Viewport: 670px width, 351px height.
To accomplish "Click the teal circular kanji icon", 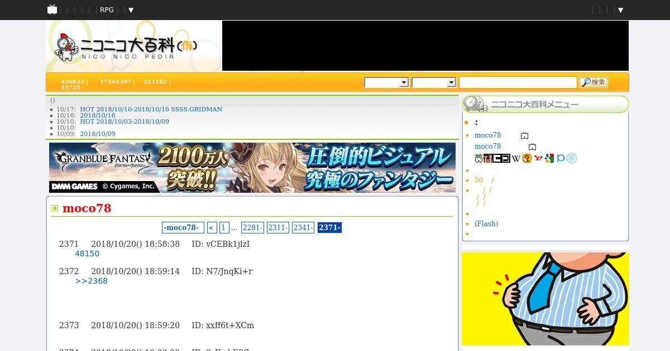I will coord(572,158).
